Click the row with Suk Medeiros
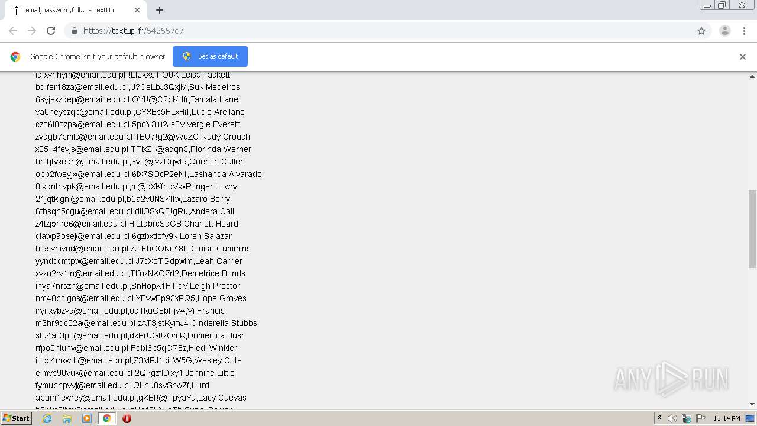Image resolution: width=757 pixels, height=426 pixels. 138,87
